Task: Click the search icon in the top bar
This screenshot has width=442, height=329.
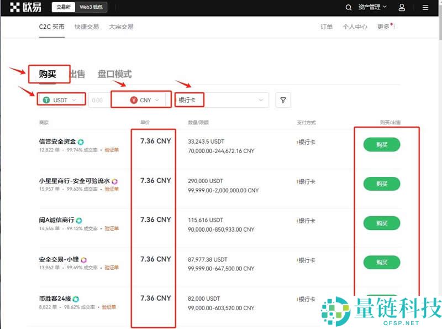Action: tap(349, 7)
